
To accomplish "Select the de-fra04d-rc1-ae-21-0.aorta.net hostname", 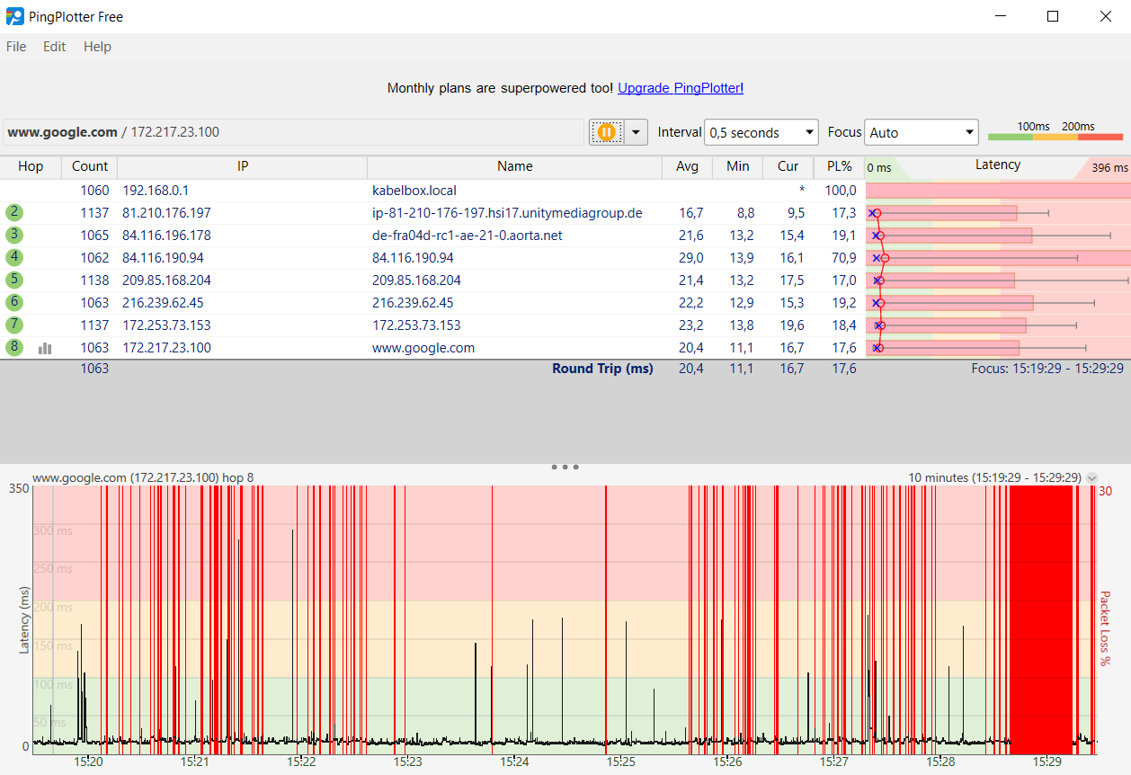I will click(x=467, y=236).
